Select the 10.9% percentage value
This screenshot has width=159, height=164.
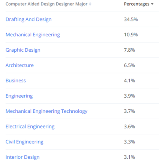coord(131,35)
